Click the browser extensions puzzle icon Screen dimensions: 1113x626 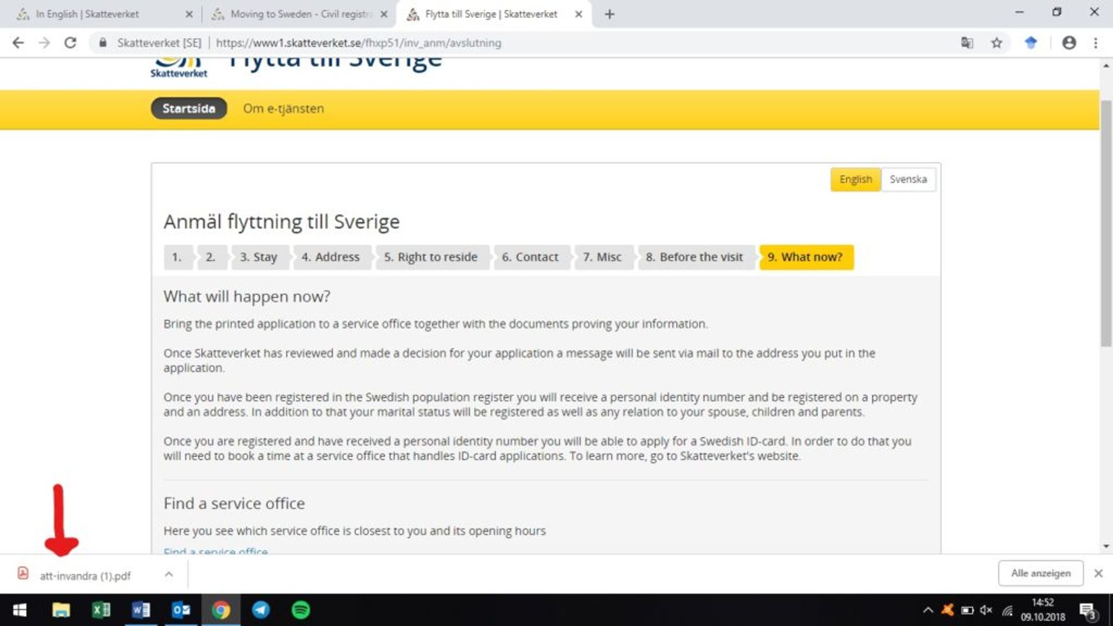click(1031, 43)
